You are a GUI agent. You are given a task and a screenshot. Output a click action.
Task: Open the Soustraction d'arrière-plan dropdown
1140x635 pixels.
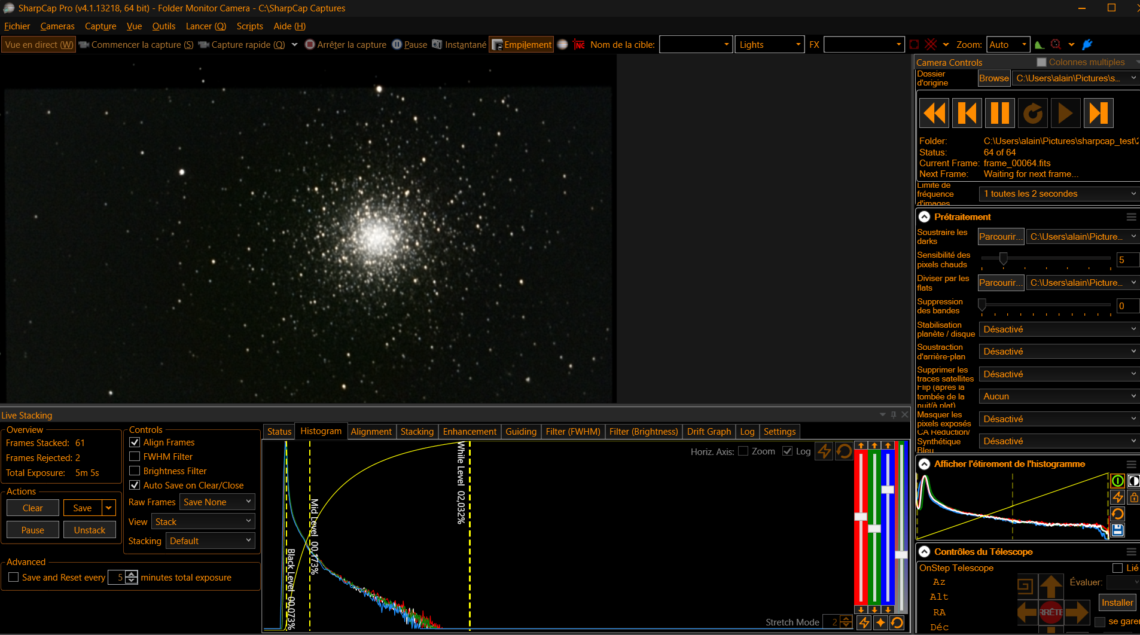(1059, 352)
